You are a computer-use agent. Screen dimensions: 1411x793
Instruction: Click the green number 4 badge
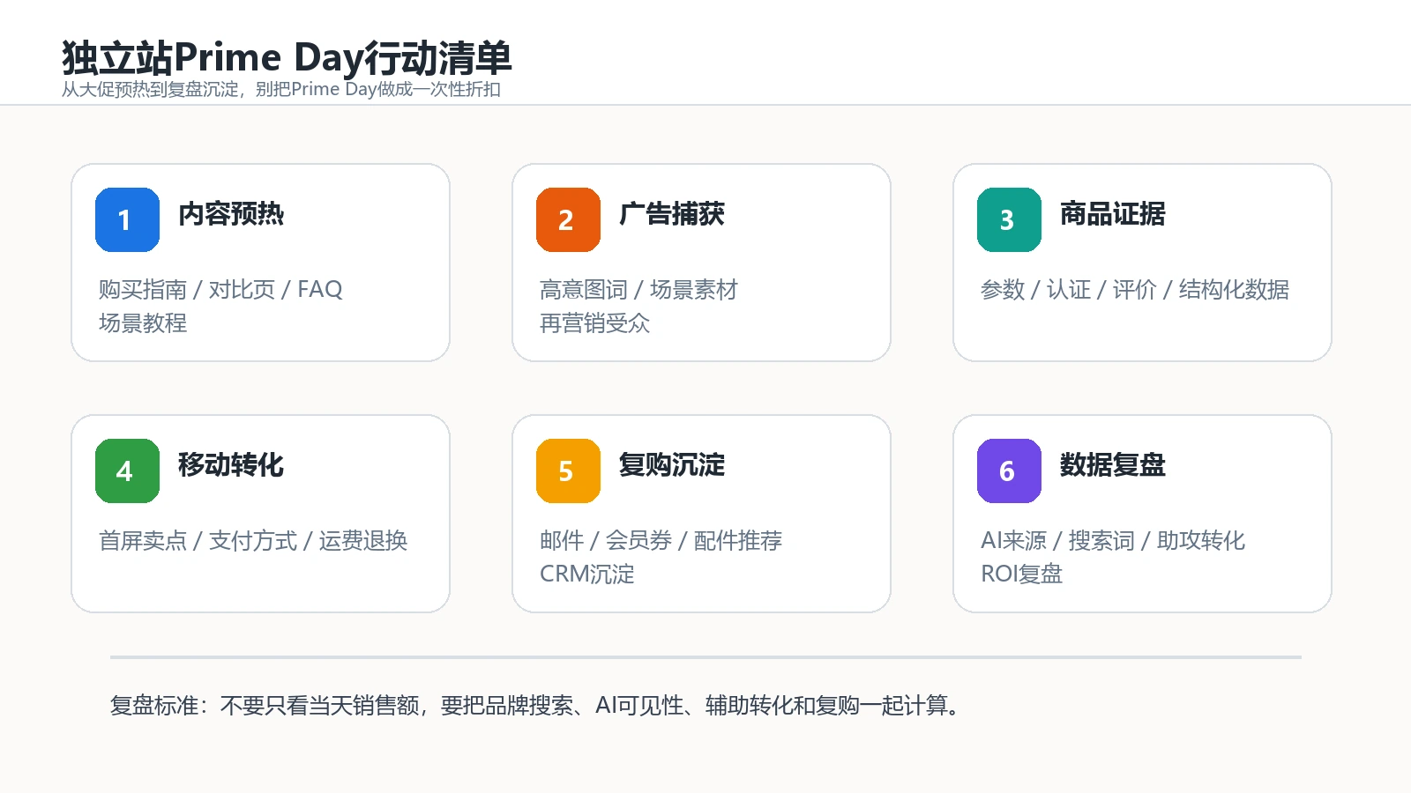point(127,471)
